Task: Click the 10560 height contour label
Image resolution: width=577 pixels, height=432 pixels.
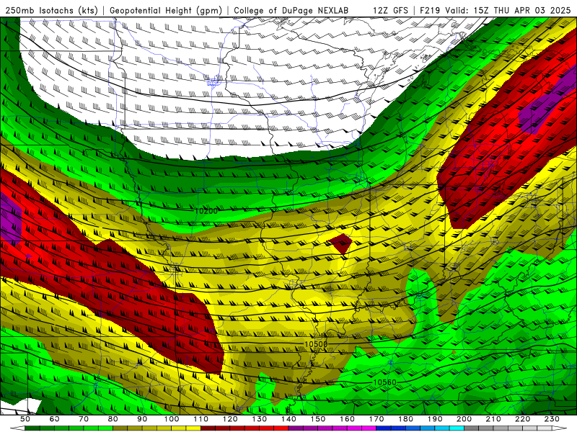Action: 385,382
